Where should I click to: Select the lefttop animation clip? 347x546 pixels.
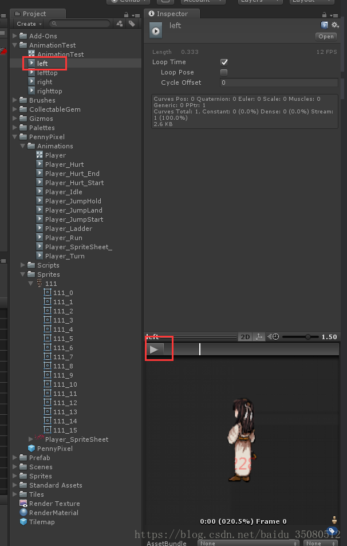[x=48, y=73]
